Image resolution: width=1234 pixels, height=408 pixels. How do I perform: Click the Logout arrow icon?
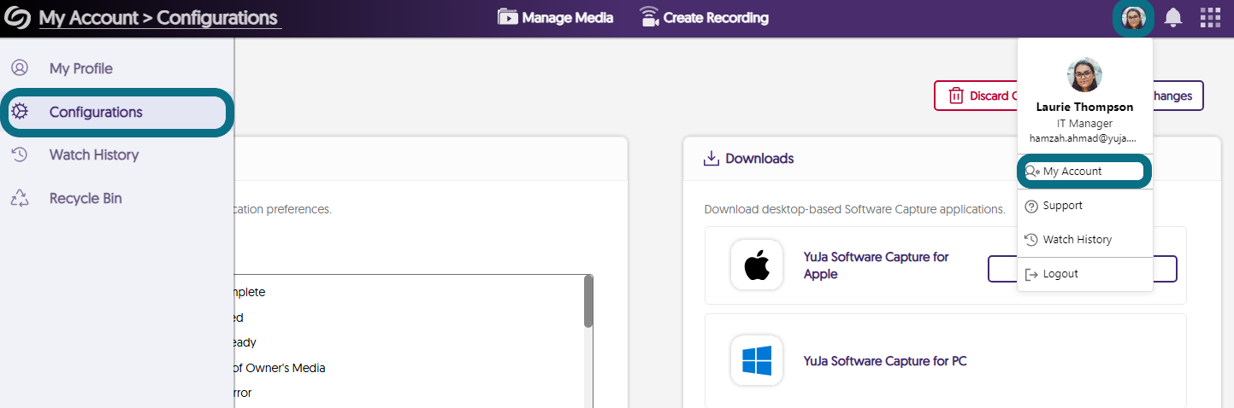(x=1031, y=274)
